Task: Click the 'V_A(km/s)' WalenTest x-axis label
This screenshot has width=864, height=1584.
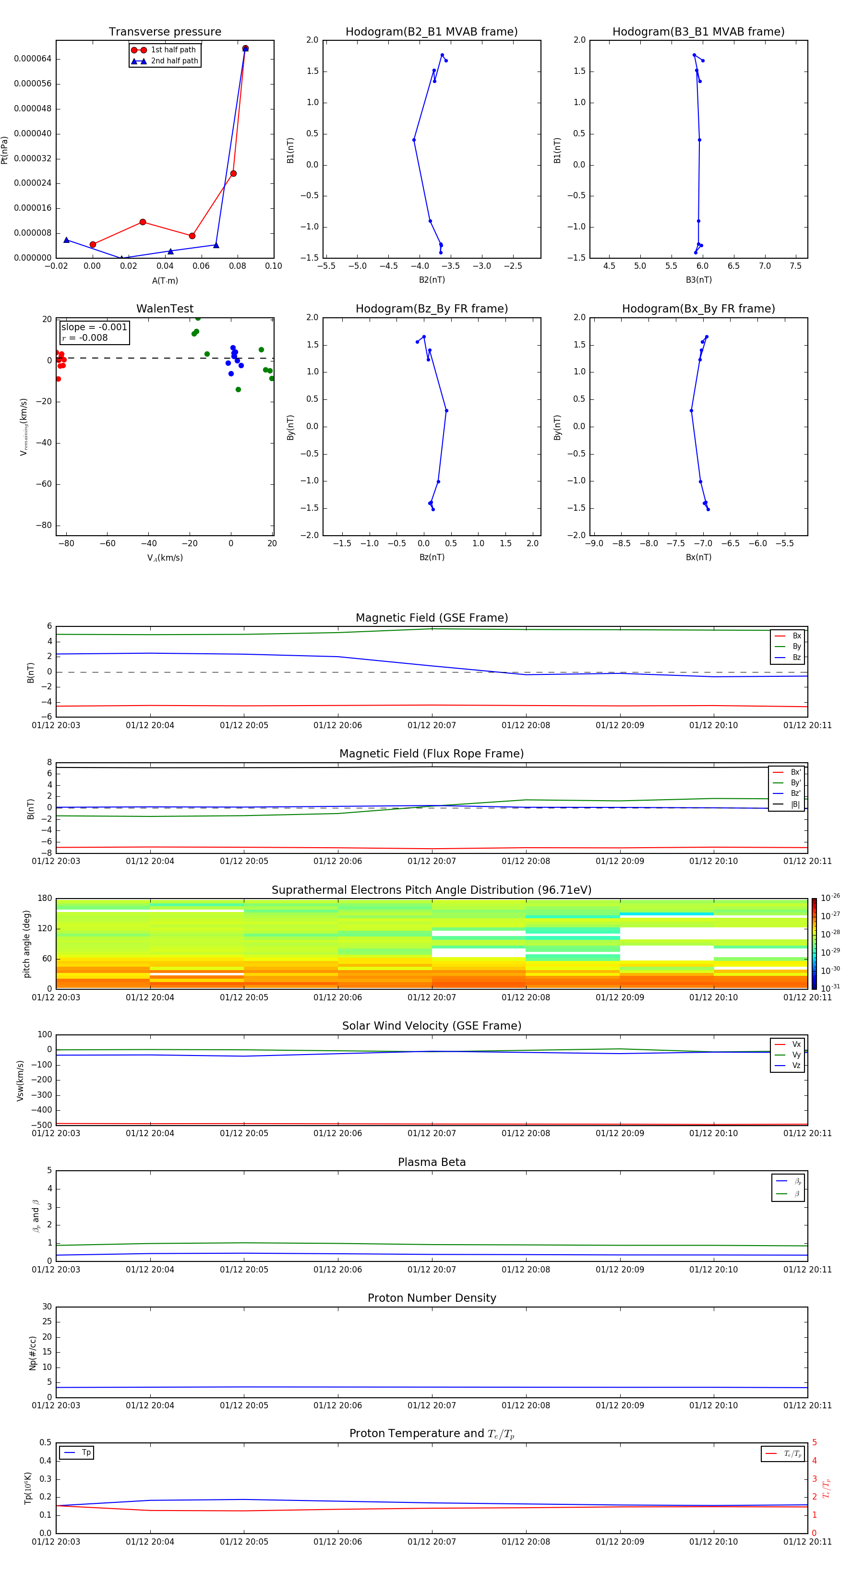Action: pyautogui.click(x=165, y=558)
